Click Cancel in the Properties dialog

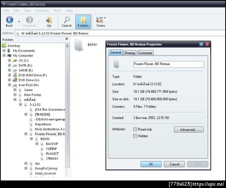(174, 164)
